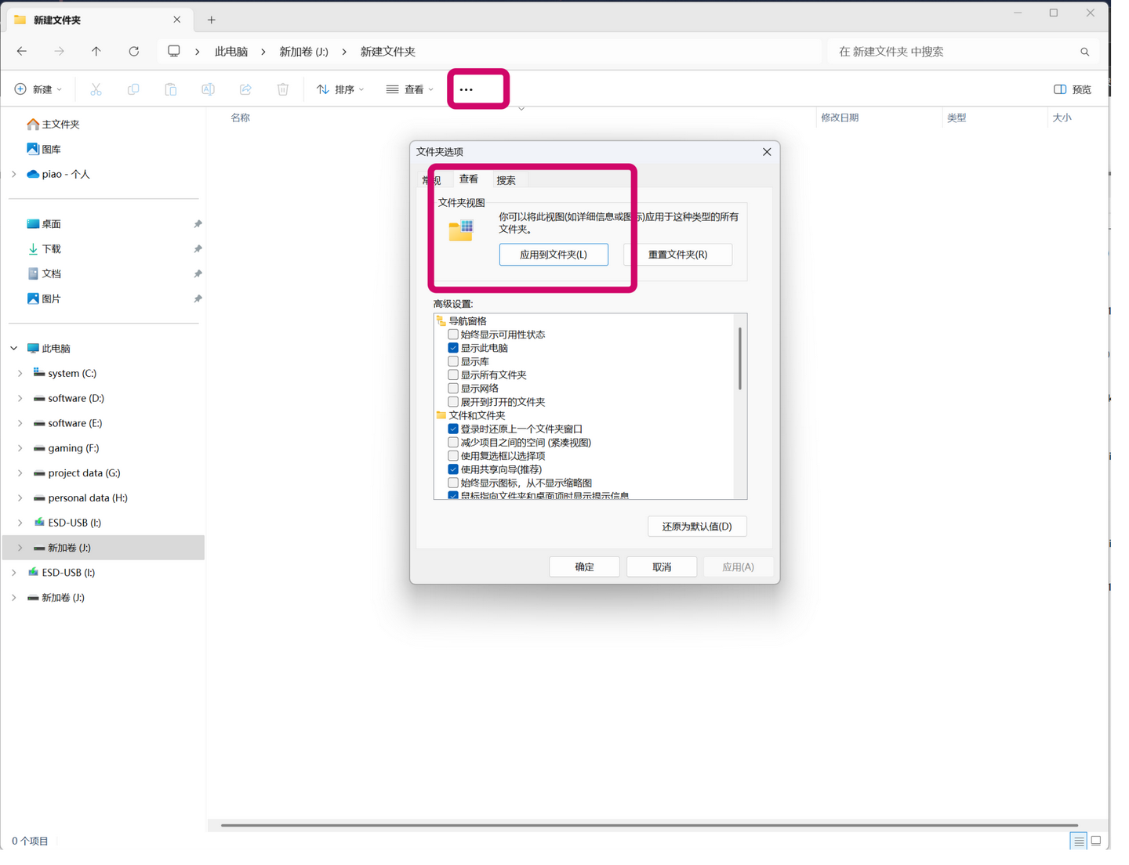The height and width of the screenshot is (865, 1129).
Task: Click the 还原为默认值(D) button
Action: (696, 526)
